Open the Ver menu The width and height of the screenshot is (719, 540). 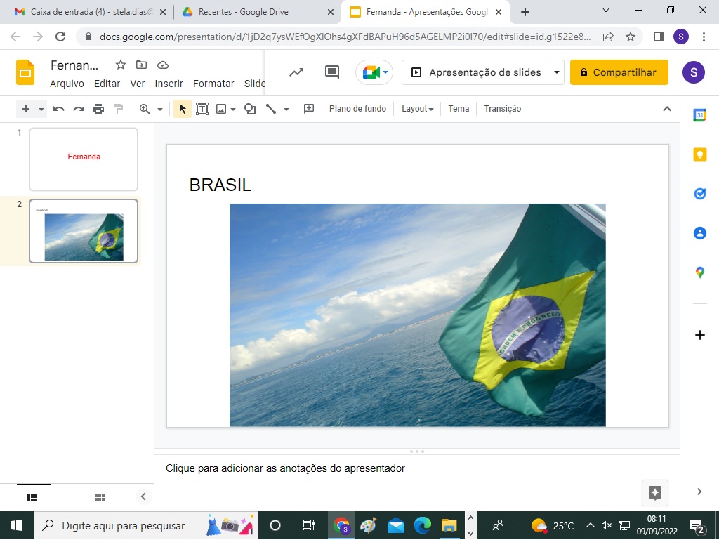coord(137,84)
